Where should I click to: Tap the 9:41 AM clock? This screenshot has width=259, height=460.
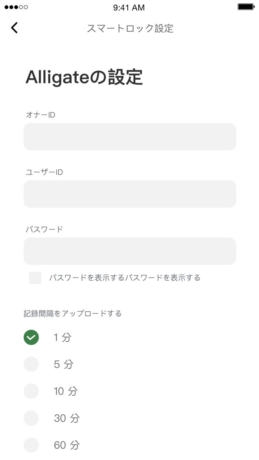(x=129, y=7)
